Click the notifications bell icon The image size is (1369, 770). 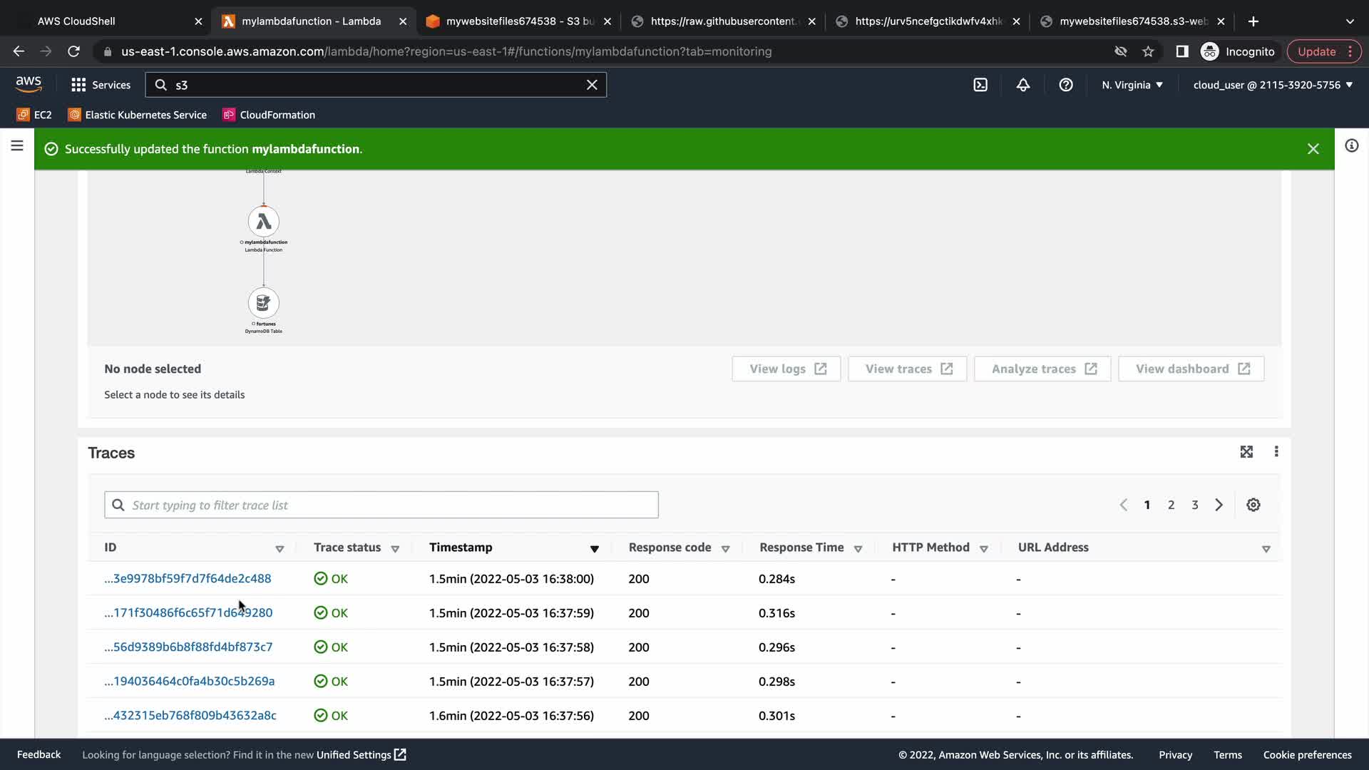tap(1023, 85)
